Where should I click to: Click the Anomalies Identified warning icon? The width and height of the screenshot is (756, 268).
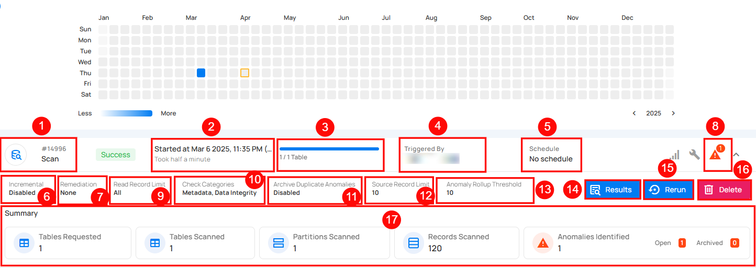[x=543, y=243]
